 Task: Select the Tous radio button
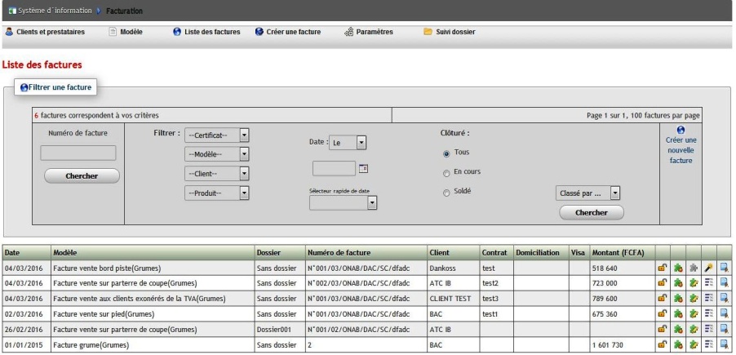446,153
